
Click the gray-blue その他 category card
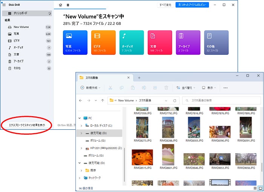click(x=216, y=43)
